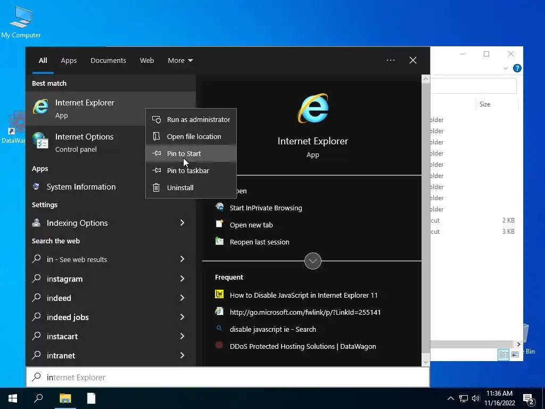Open DDoS Protected Hosting Solutions DataWagon entry
Viewport: 545px width, 409px height.
pyautogui.click(x=303, y=346)
